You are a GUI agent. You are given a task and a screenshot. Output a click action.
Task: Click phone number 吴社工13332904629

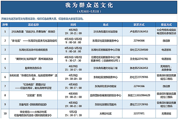[139, 95]
